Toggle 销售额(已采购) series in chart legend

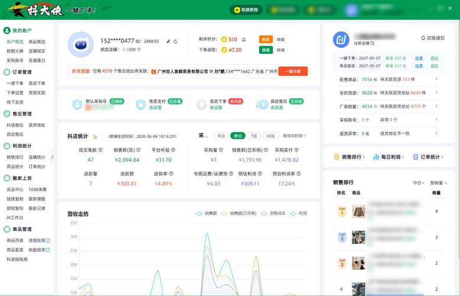(239, 214)
